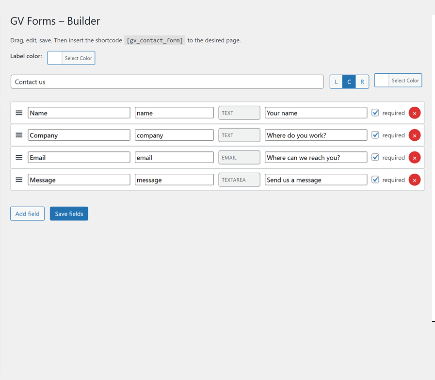
Task: Select the drag handle next to Message
Action: pyautogui.click(x=19, y=180)
